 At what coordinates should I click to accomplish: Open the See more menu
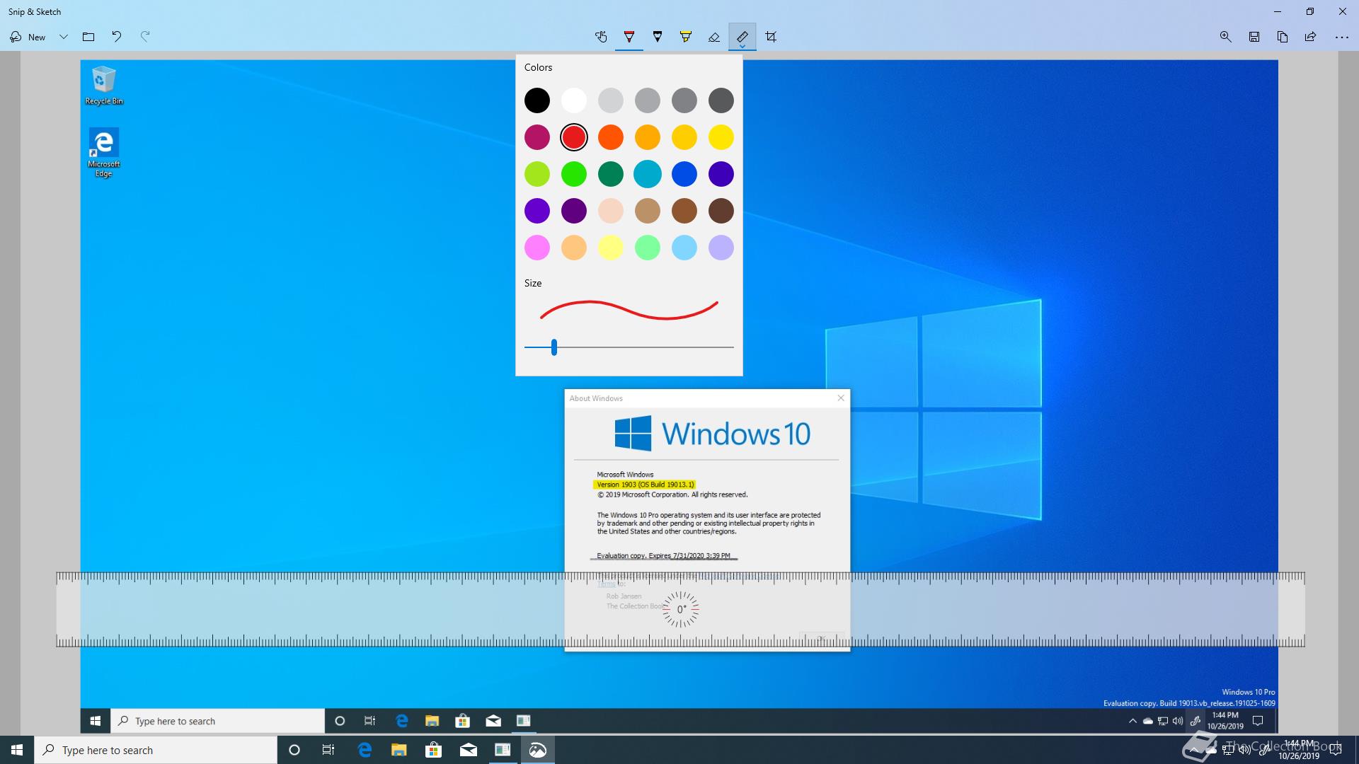(x=1341, y=37)
